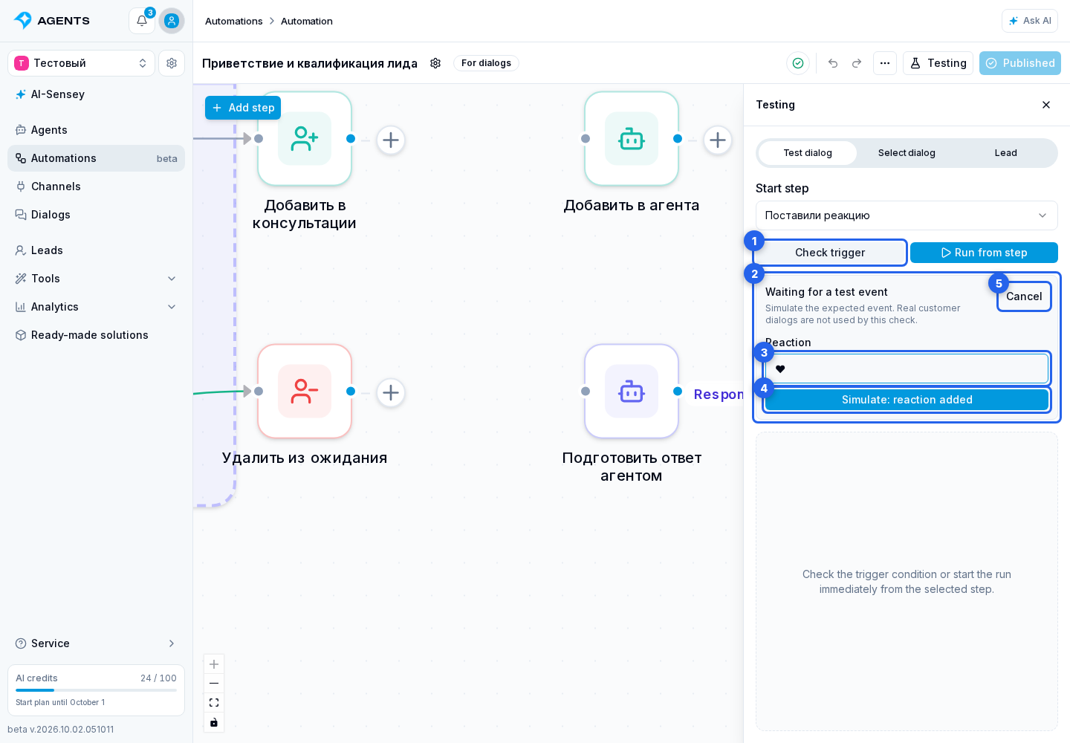Fit the canvas to view
This screenshot has height=743, width=1070.
[x=214, y=703]
